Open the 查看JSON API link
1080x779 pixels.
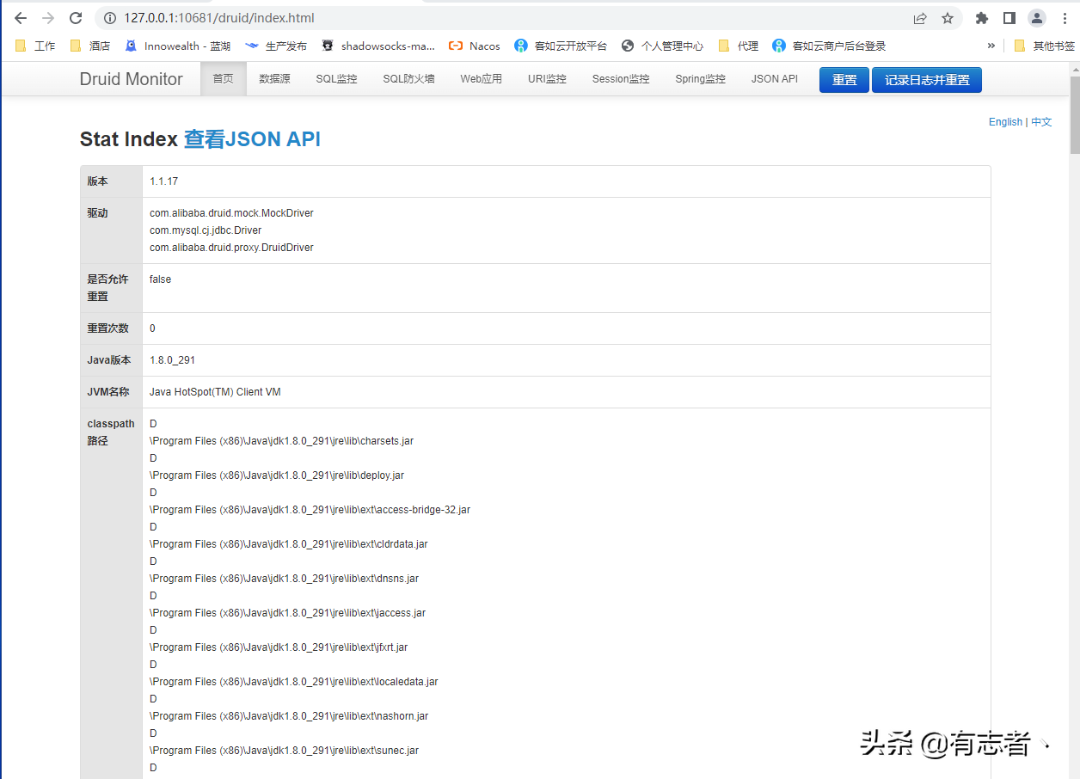pyautogui.click(x=252, y=138)
